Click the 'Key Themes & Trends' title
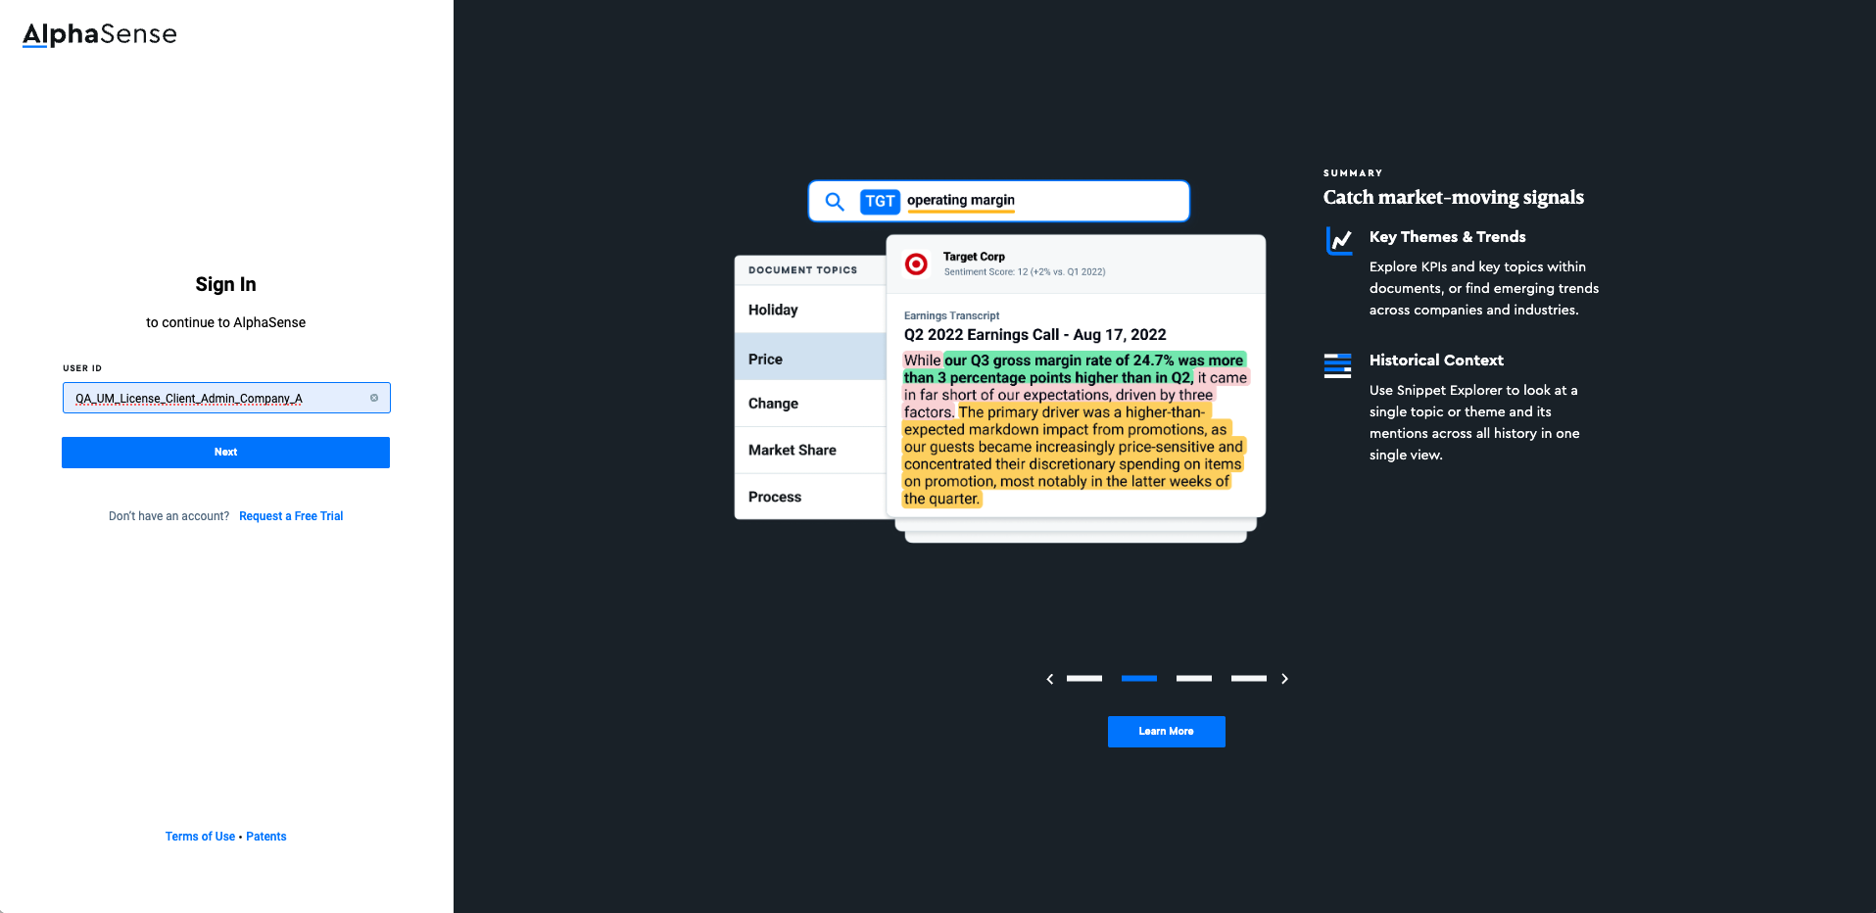Viewport: 1876px width, 913px height. coord(1447,237)
